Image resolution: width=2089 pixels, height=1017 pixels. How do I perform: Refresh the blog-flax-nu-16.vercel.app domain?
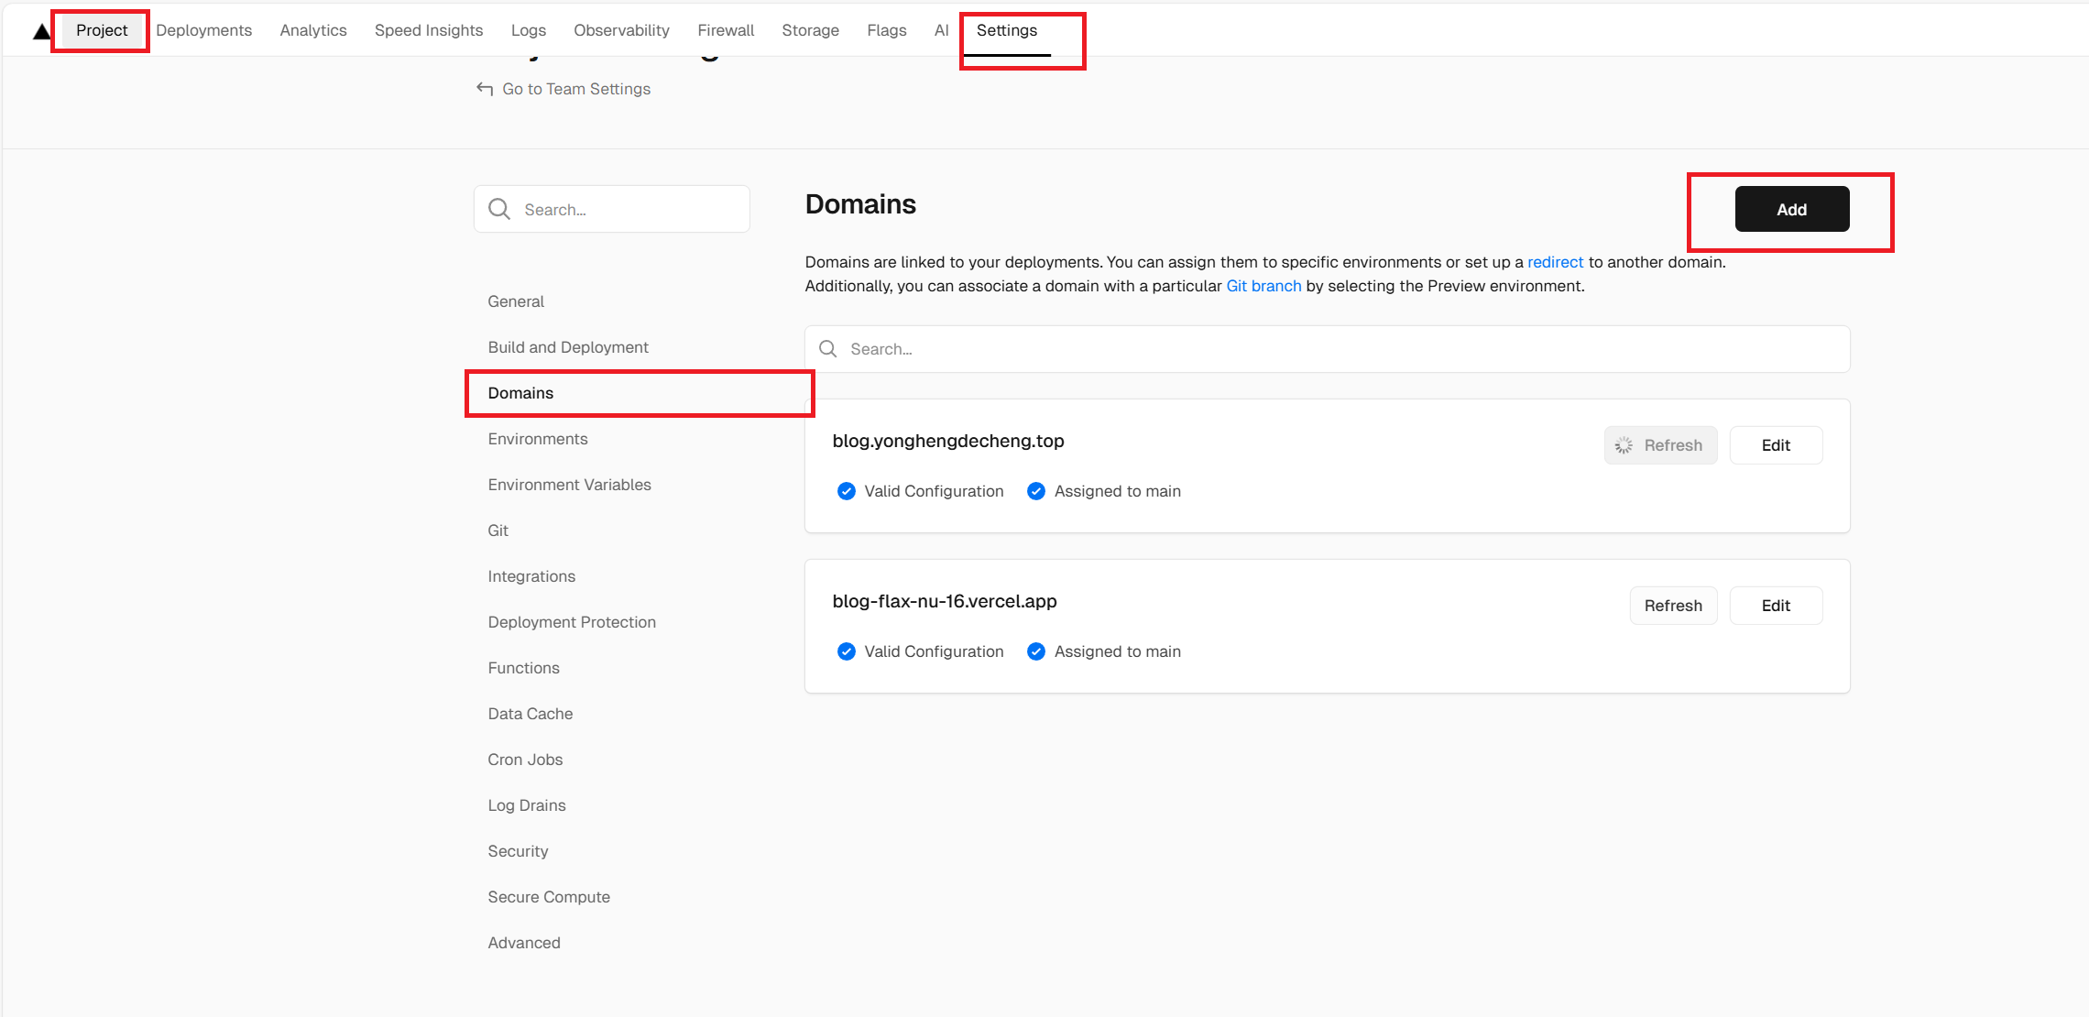[1672, 606]
